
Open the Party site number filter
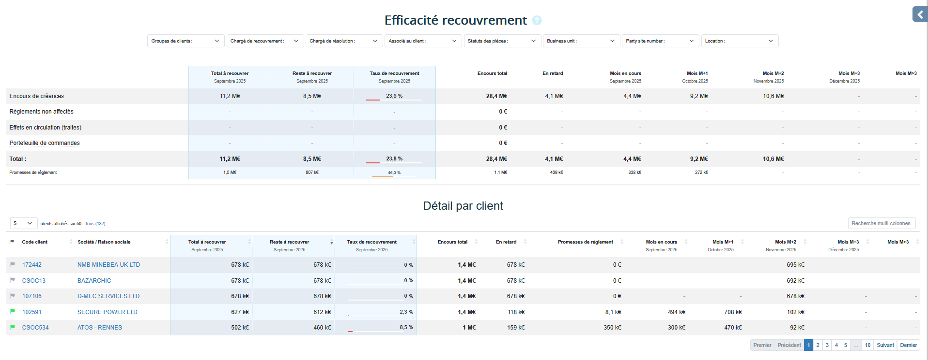[x=661, y=41]
